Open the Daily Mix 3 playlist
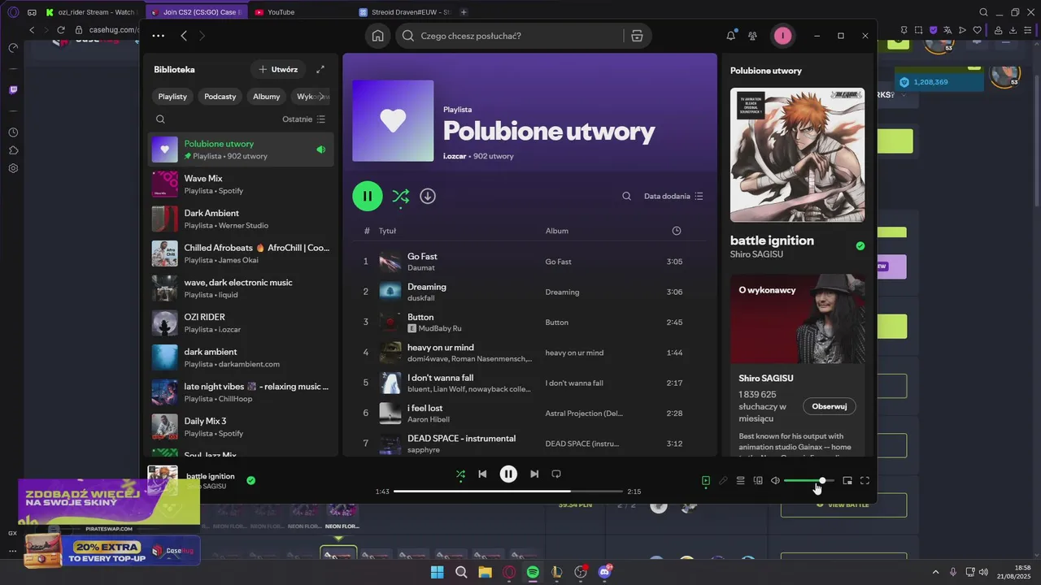 241,427
